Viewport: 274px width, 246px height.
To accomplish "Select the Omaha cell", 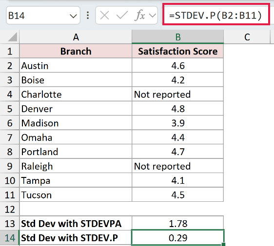I will (76, 137).
